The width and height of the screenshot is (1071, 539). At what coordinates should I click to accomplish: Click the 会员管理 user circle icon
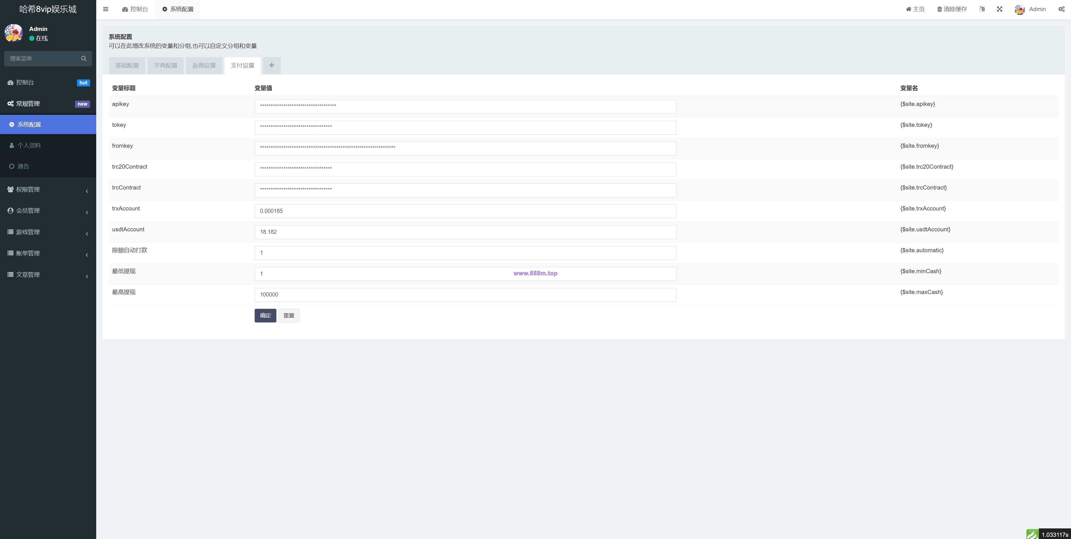click(x=10, y=211)
